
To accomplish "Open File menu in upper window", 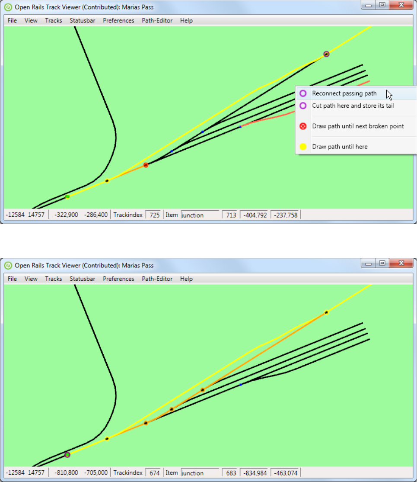I will coord(12,21).
